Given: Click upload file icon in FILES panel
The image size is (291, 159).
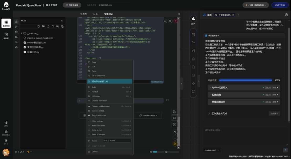Looking at the screenshot, I should (x=48, y=26).
